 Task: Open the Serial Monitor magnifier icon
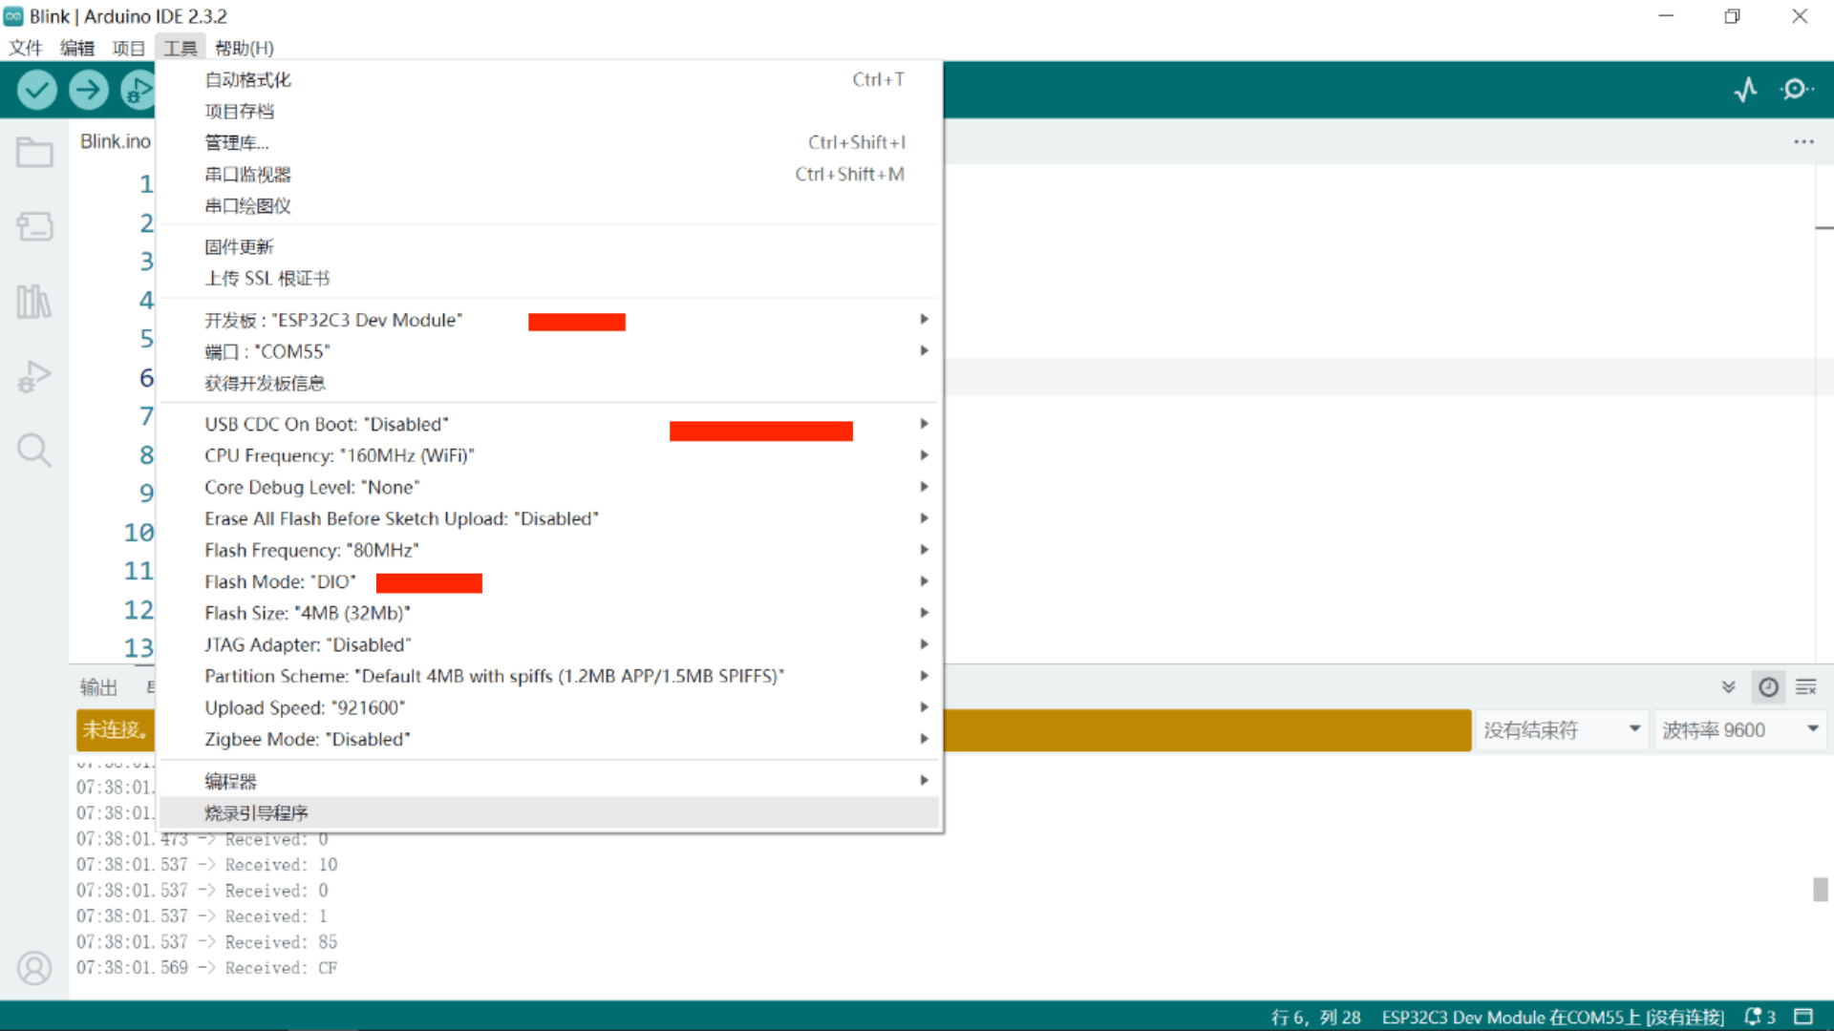point(1797,90)
